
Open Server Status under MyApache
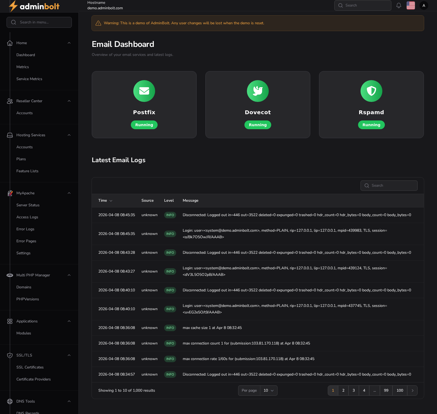(x=28, y=205)
